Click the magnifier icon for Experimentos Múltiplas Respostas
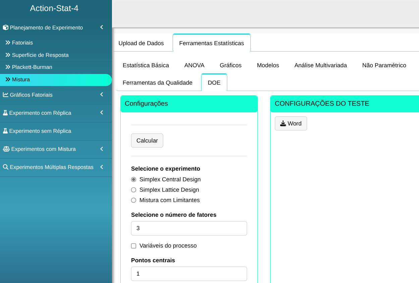Image resolution: width=419 pixels, height=283 pixels. click(6, 167)
